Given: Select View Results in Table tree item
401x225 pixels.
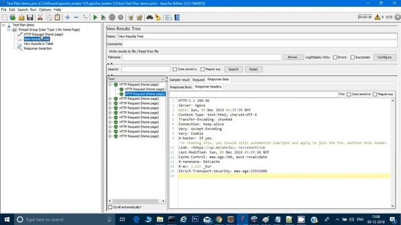Looking at the screenshot, I should [38, 44].
